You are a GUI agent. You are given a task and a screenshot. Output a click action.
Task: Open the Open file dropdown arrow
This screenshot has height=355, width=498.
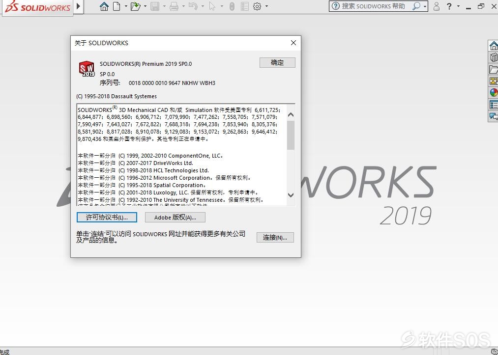tap(145, 6)
